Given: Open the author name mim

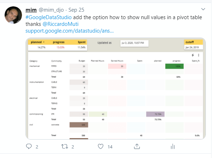Looking at the screenshot, I should [30, 9].
